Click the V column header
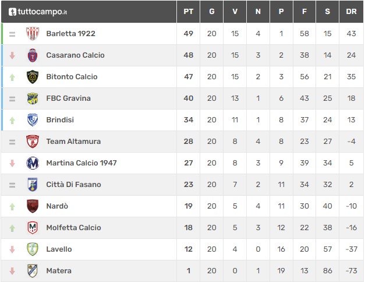365x282 pixels. coord(235,12)
